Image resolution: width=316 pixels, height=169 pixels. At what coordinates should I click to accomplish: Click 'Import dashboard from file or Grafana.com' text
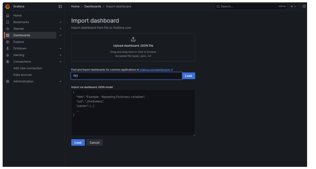point(101,28)
